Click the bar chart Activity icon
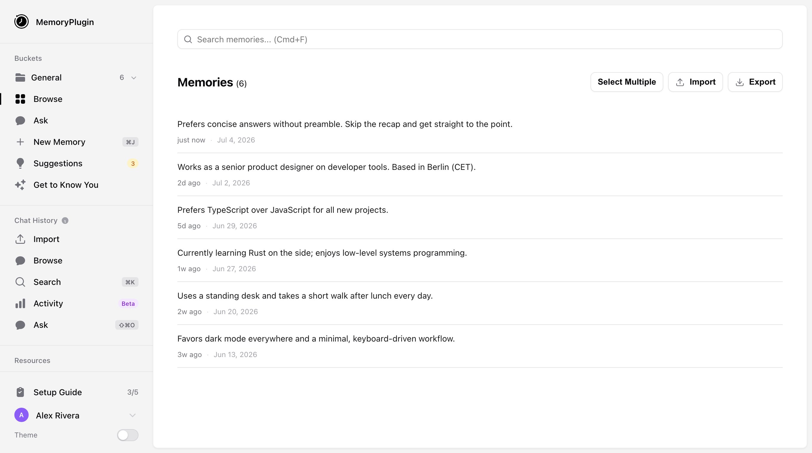The image size is (812, 453). [x=20, y=304]
